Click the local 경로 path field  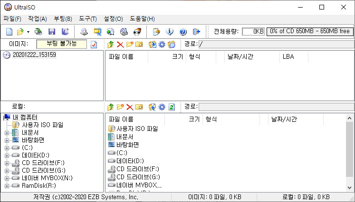[277, 107]
